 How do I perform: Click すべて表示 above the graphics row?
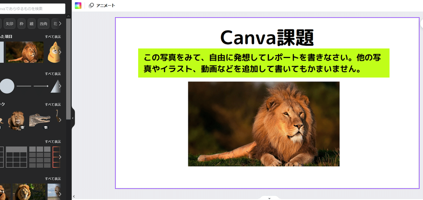click(x=53, y=104)
